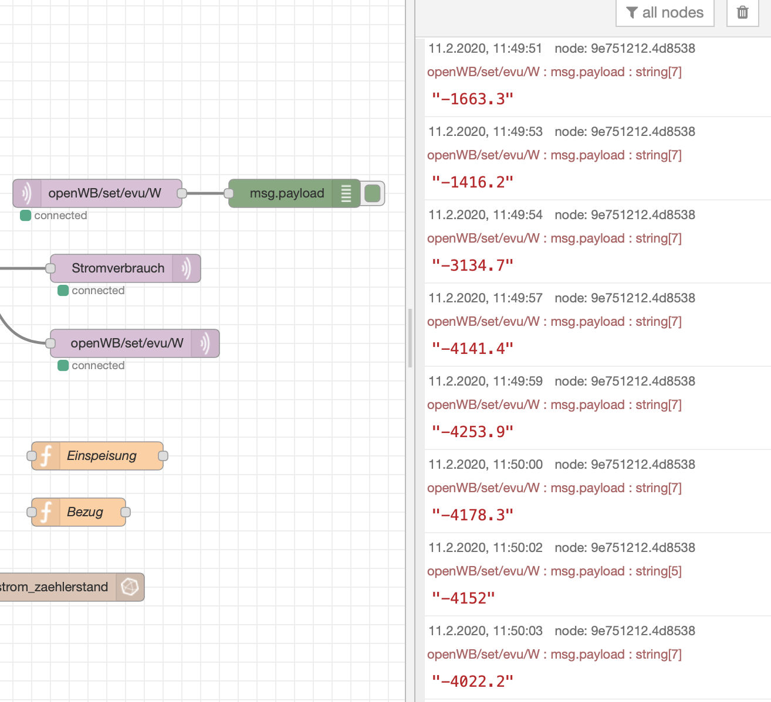Select the Bezug function node
771x702 pixels.
point(85,512)
